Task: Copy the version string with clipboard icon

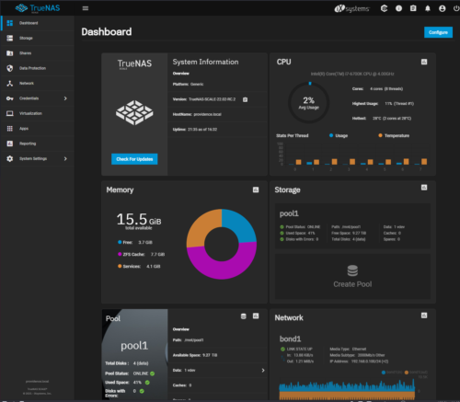Action: click(x=245, y=99)
